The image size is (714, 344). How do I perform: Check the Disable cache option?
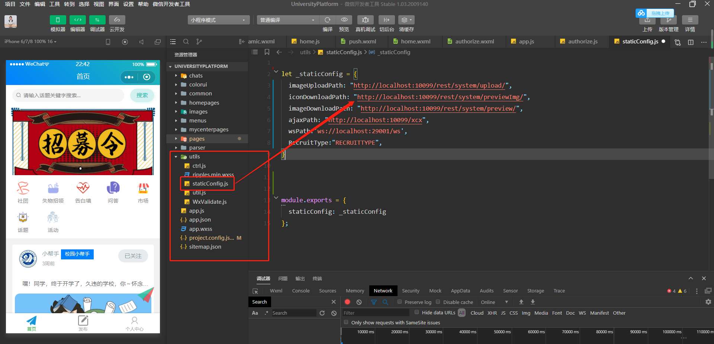(x=438, y=302)
